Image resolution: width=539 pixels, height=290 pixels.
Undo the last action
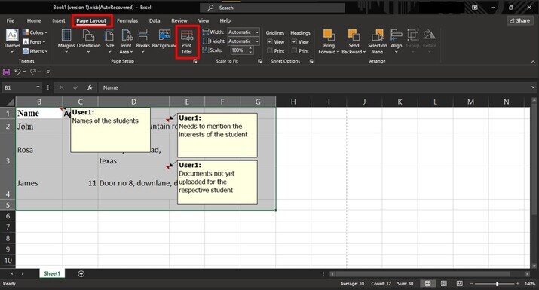(x=17, y=72)
